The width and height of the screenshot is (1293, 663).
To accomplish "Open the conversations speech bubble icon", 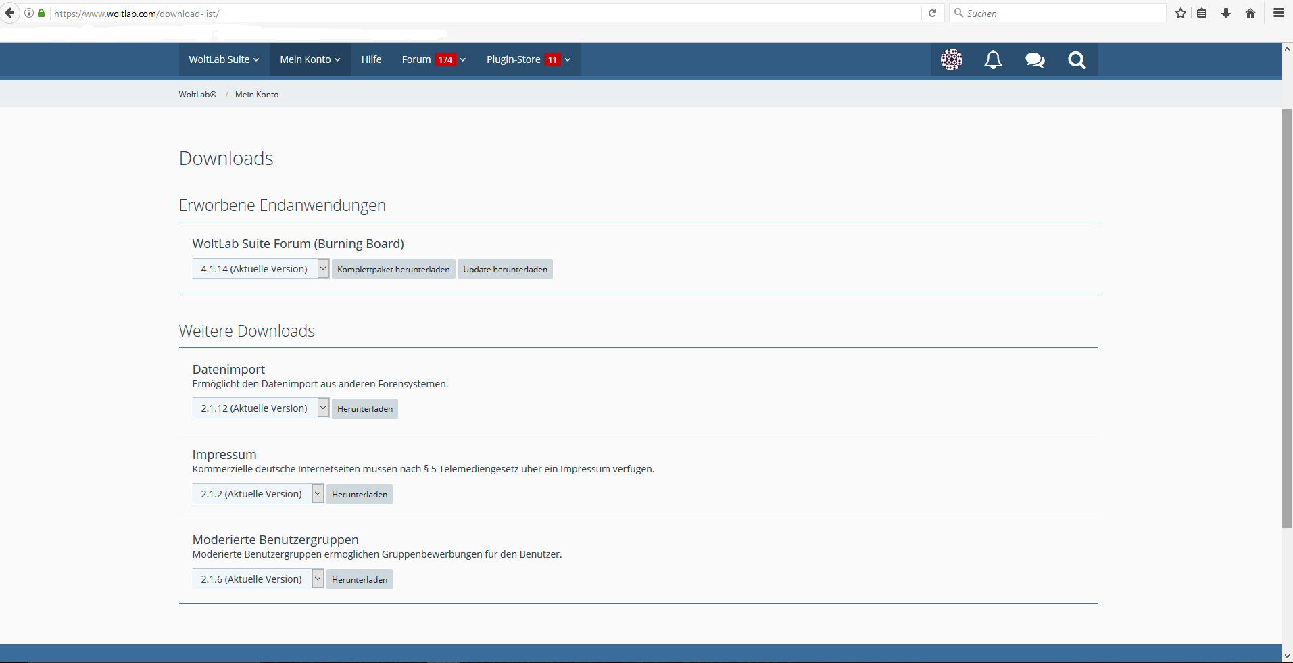I will pos(1035,59).
